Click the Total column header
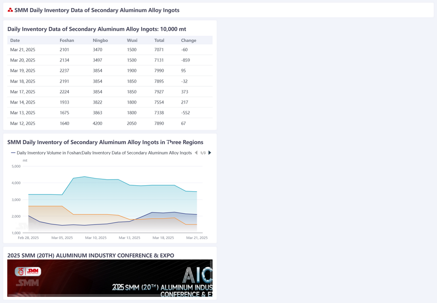 [x=159, y=41]
